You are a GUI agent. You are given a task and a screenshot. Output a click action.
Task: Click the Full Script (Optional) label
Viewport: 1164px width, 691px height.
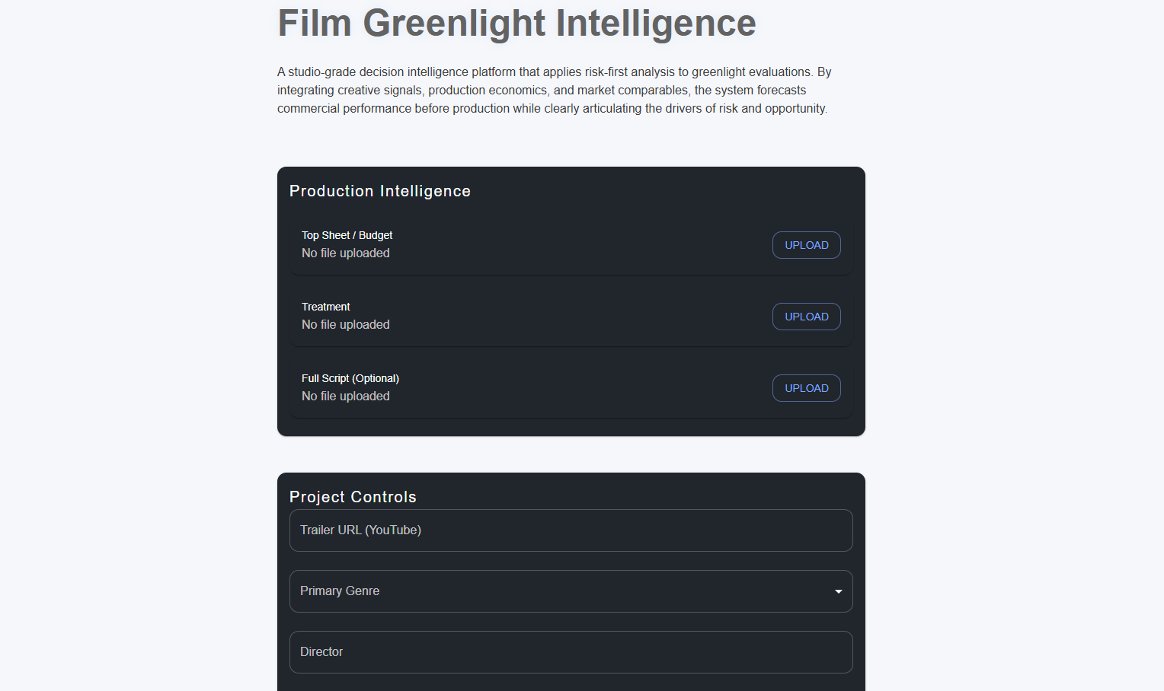pos(350,378)
